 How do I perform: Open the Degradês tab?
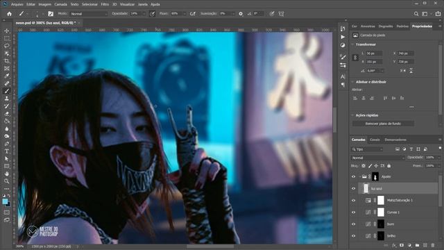[x=386, y=26]
